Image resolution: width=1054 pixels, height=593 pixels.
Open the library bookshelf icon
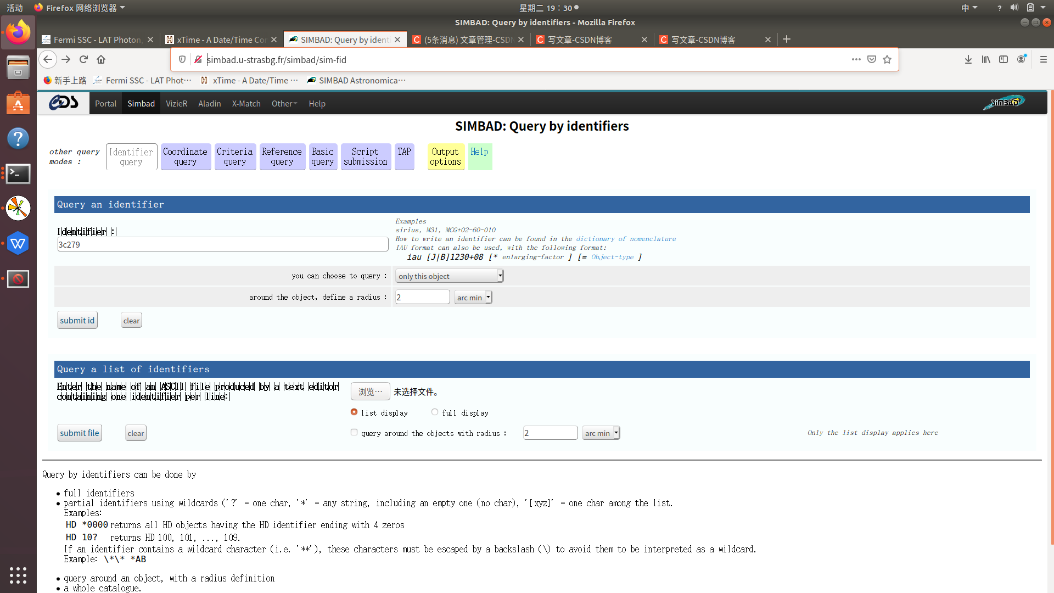click(986, 59)
